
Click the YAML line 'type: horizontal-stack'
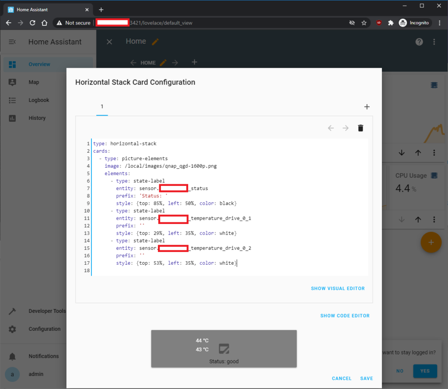[x=125, y=144]
